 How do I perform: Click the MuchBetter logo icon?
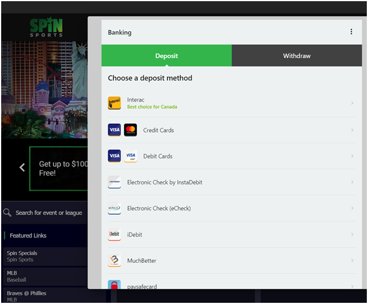tap(114, 261)
